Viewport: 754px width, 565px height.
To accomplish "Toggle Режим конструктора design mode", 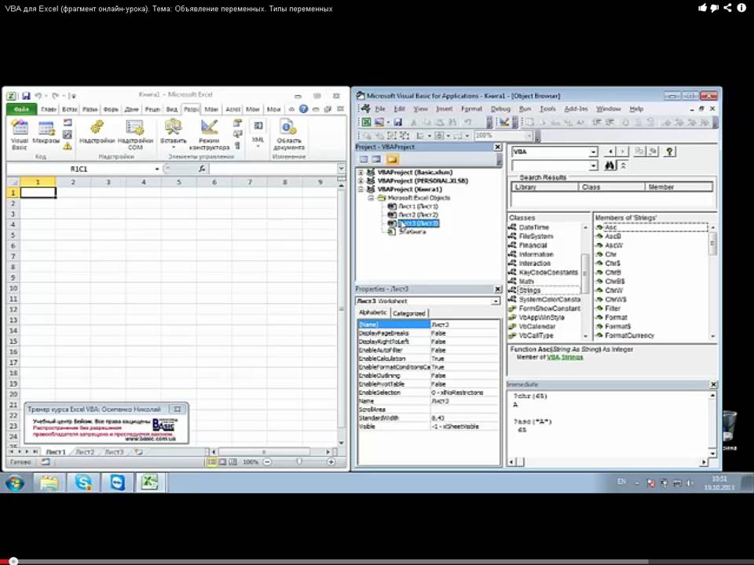I will pyautogui.click(x=209, y=135).
